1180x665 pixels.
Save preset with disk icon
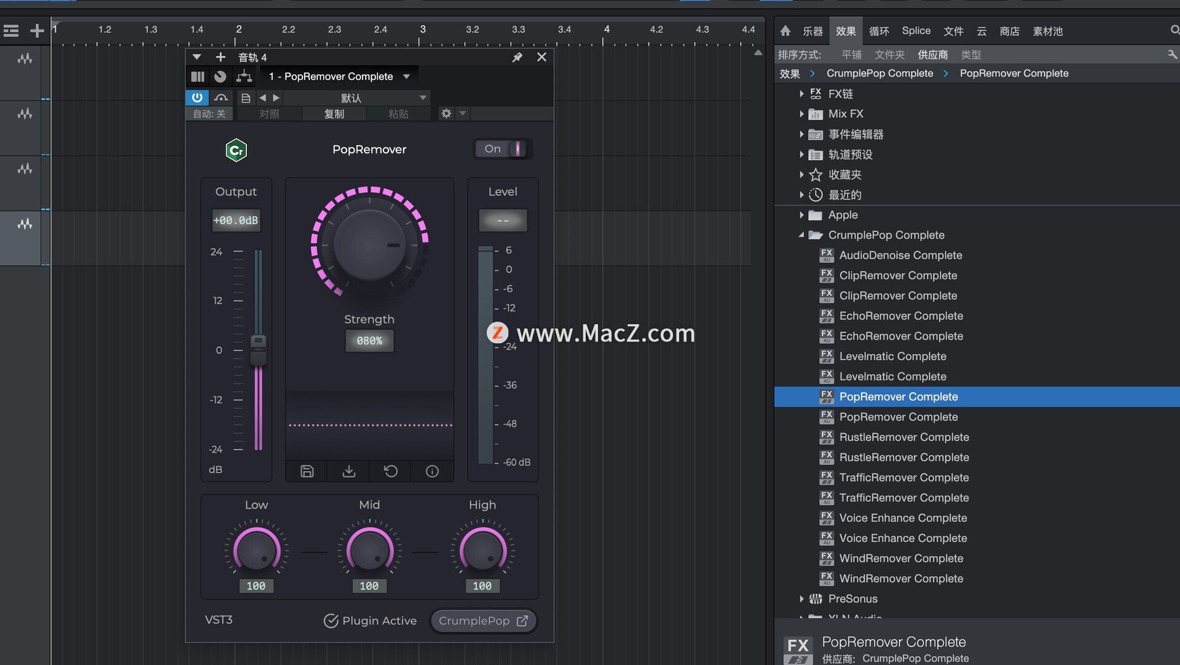point(307,471)
